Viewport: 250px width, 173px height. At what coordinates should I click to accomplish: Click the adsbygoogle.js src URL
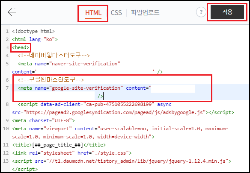114,112
